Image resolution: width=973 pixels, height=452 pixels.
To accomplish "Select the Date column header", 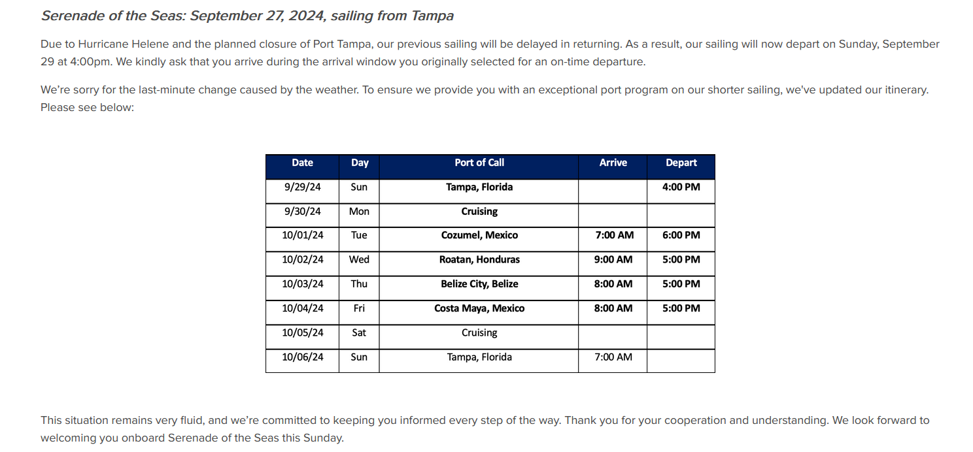I will point(302,167).
